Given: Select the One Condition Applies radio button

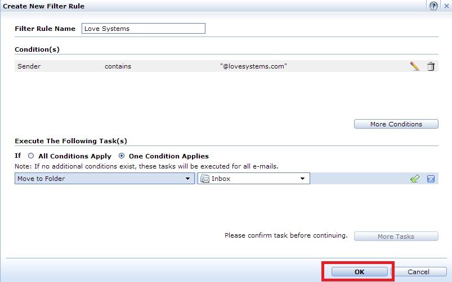Looking at the screenshot, I should tap(122, 156).
